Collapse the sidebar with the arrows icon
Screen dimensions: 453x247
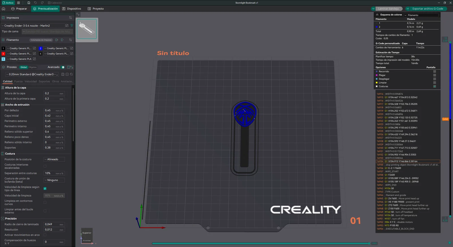pos(78,14)
